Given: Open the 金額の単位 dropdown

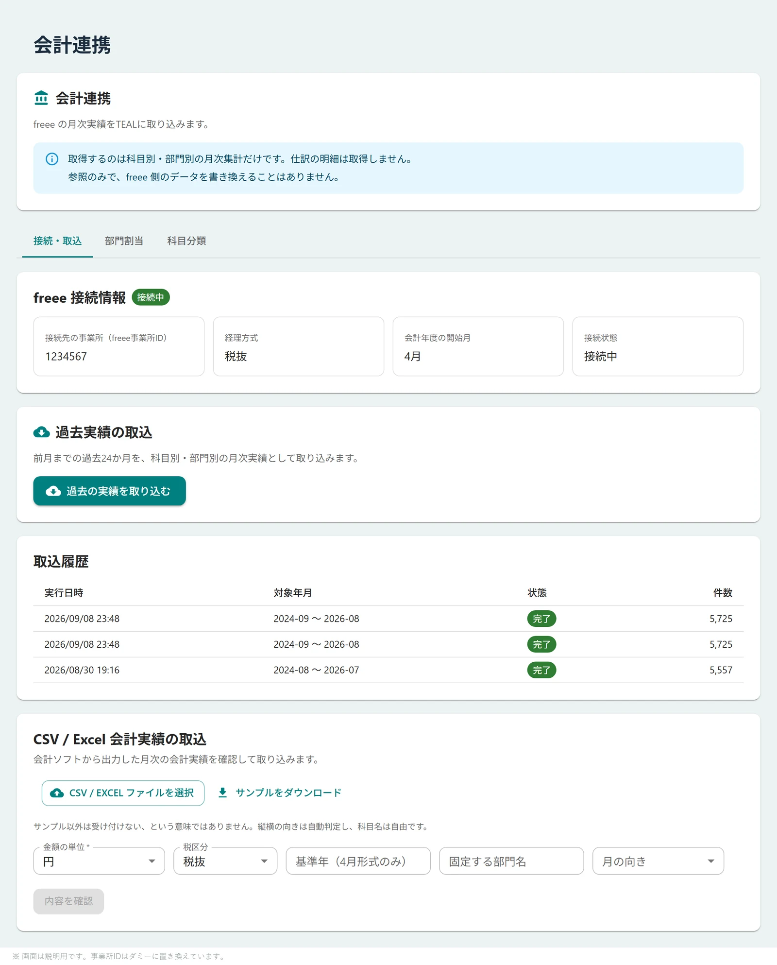Looking at the screenshot, I should point(99,861).
